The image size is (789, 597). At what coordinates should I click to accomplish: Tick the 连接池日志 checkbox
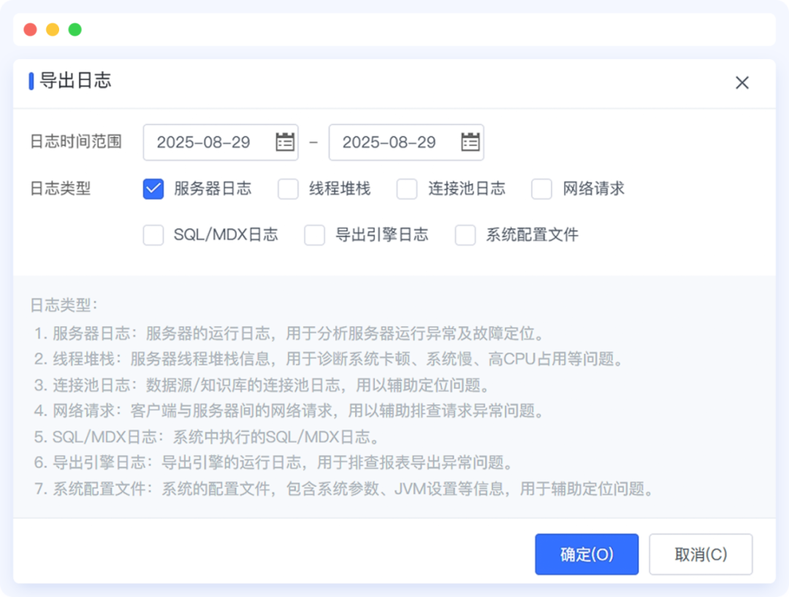[407, 189]
